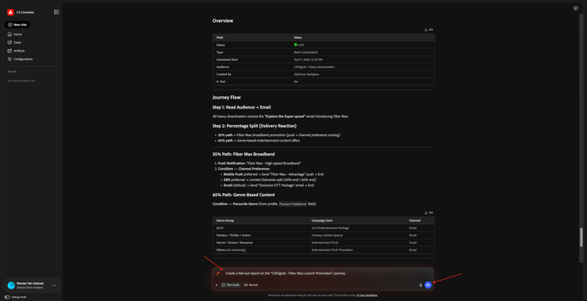
Task: Open the user menu three-dots icon
Action: 54,285
